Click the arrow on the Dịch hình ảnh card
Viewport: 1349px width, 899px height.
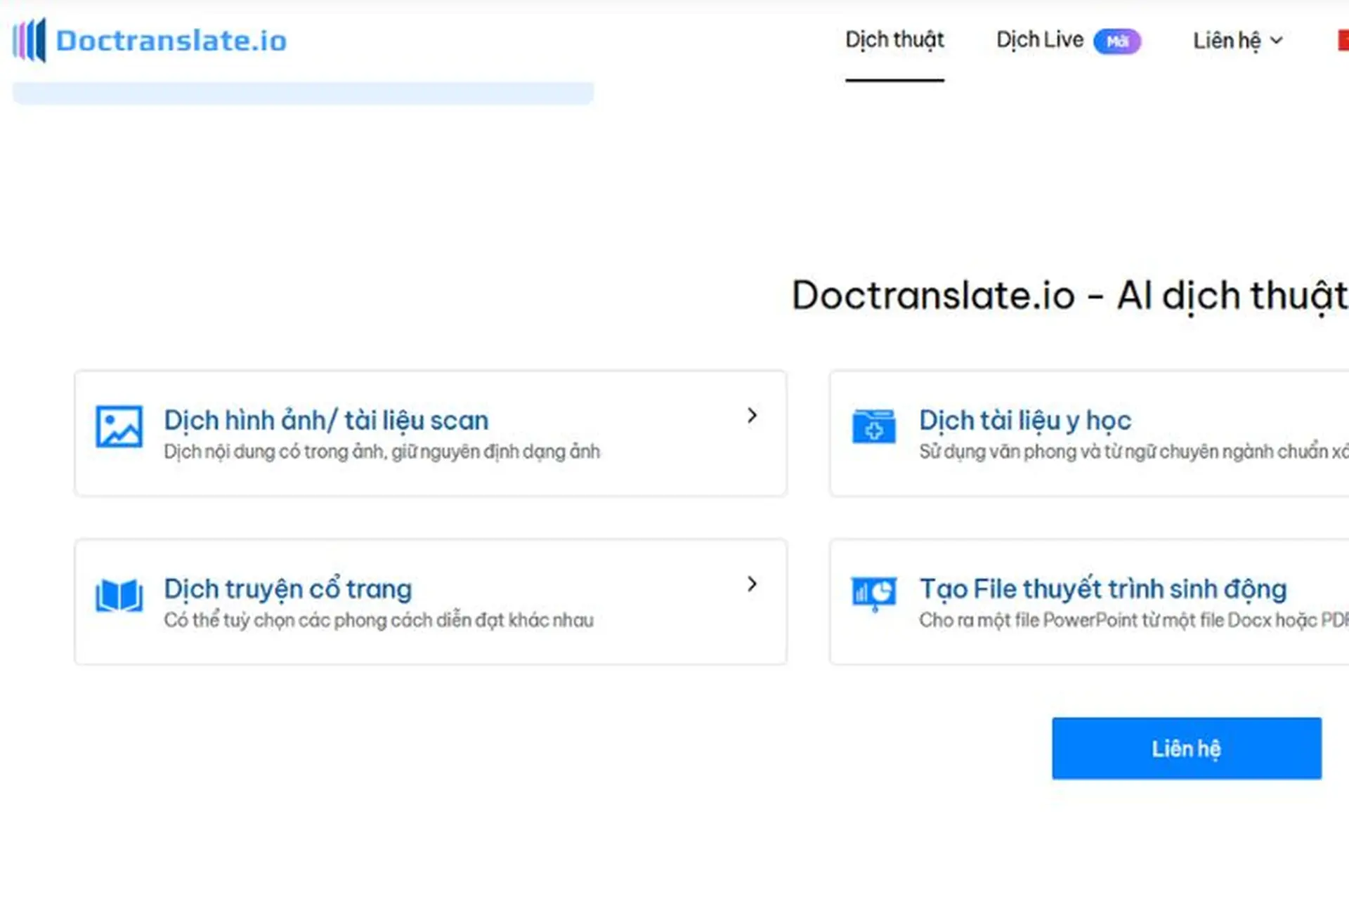[x=752, y=415]
